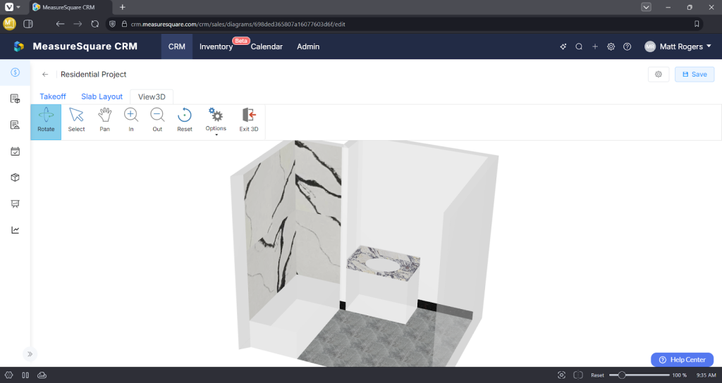The image size is (722, 383).
Task: Toggle the browser side panel
Action: [x=28, y=24]
